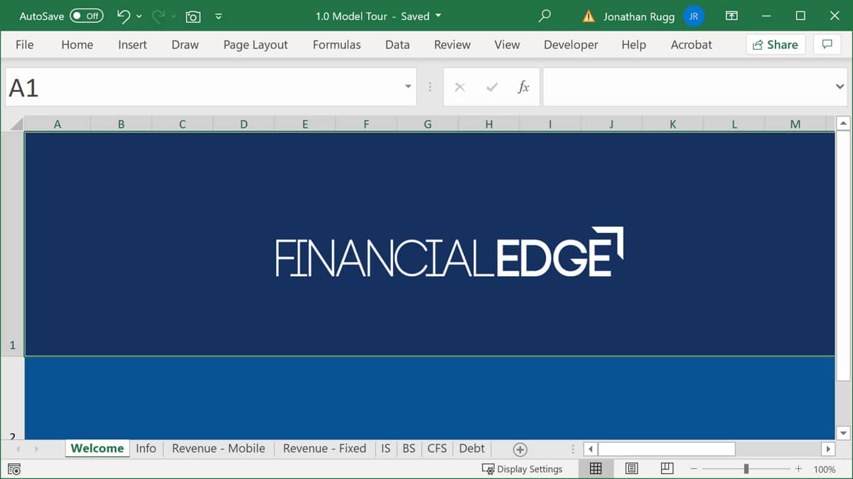Toggle the AutoSave switch
This screenshot has height=479, width=853.
[87, 16]
